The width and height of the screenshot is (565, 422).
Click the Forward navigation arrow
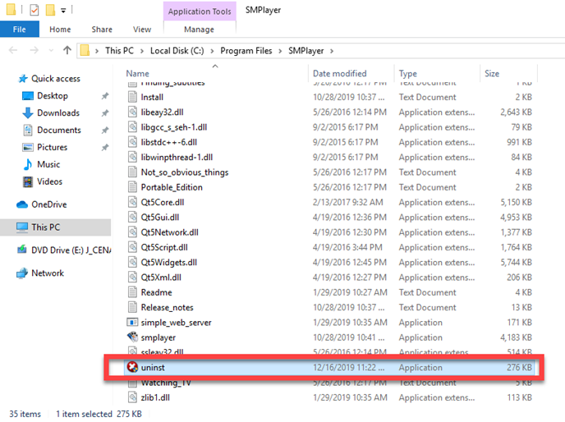(x=34, y=50)
